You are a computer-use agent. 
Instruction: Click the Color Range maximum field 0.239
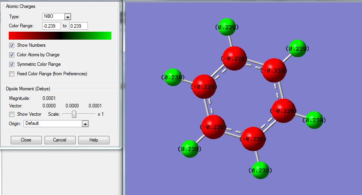[78, 26]
